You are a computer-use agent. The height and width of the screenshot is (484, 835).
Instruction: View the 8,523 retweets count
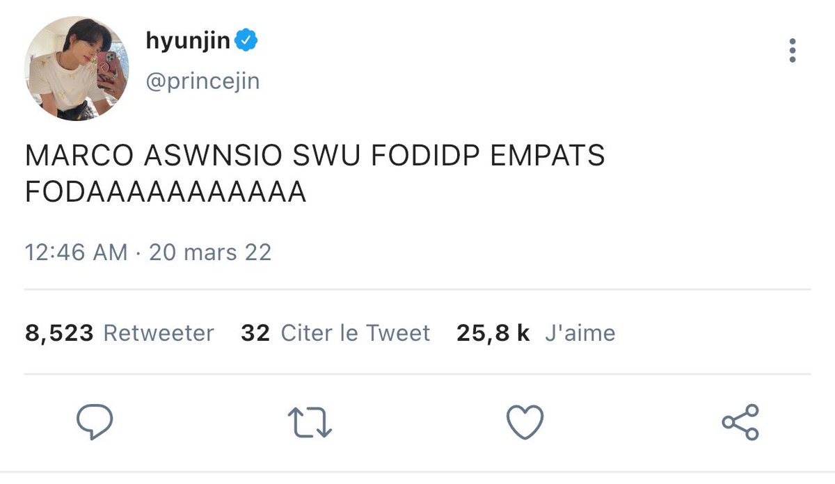coord(59,334)
